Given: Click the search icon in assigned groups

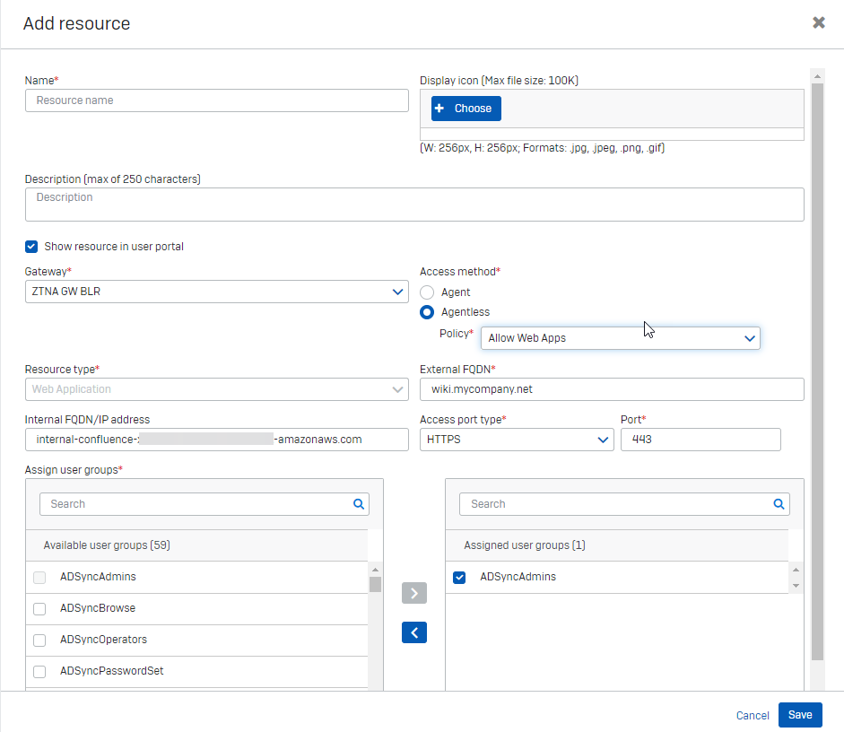Looking at the screenshot, I should 779,504.
